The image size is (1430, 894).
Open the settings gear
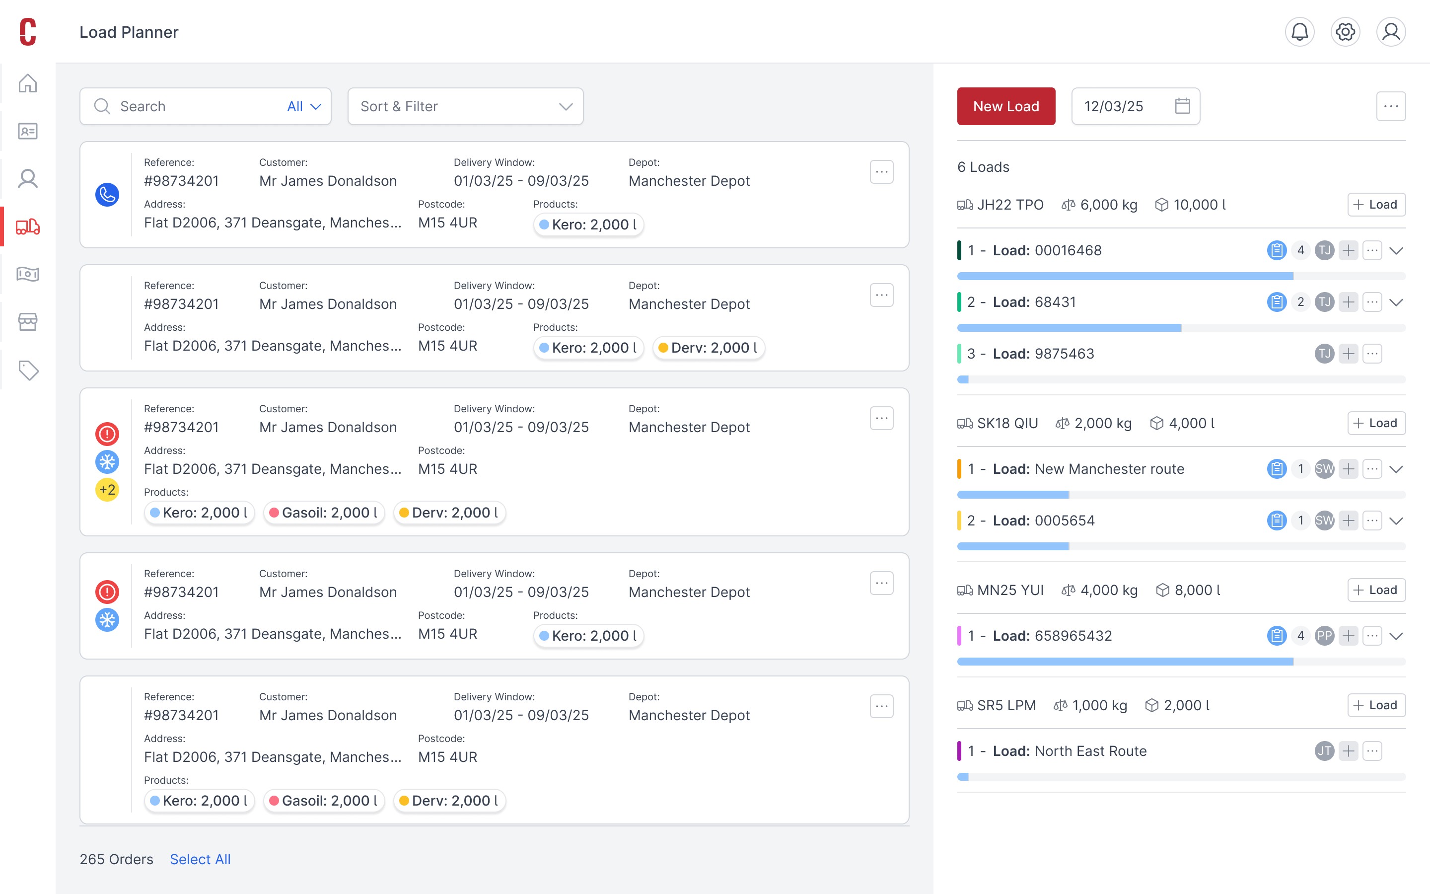click(x=1345, y=32)
